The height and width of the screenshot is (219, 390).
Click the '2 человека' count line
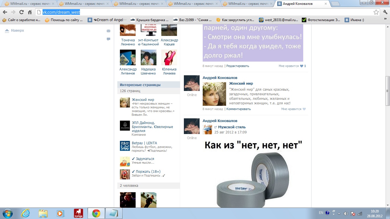148,186
